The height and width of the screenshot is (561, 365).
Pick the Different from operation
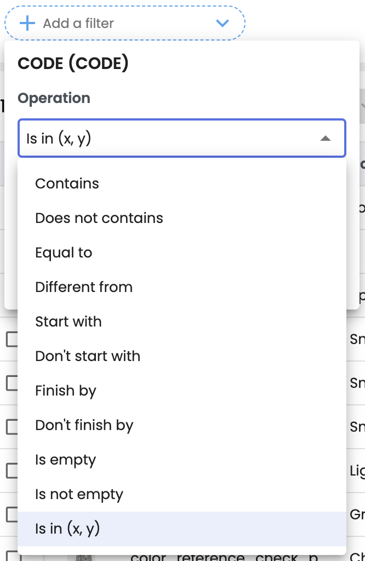click(84, 287)
